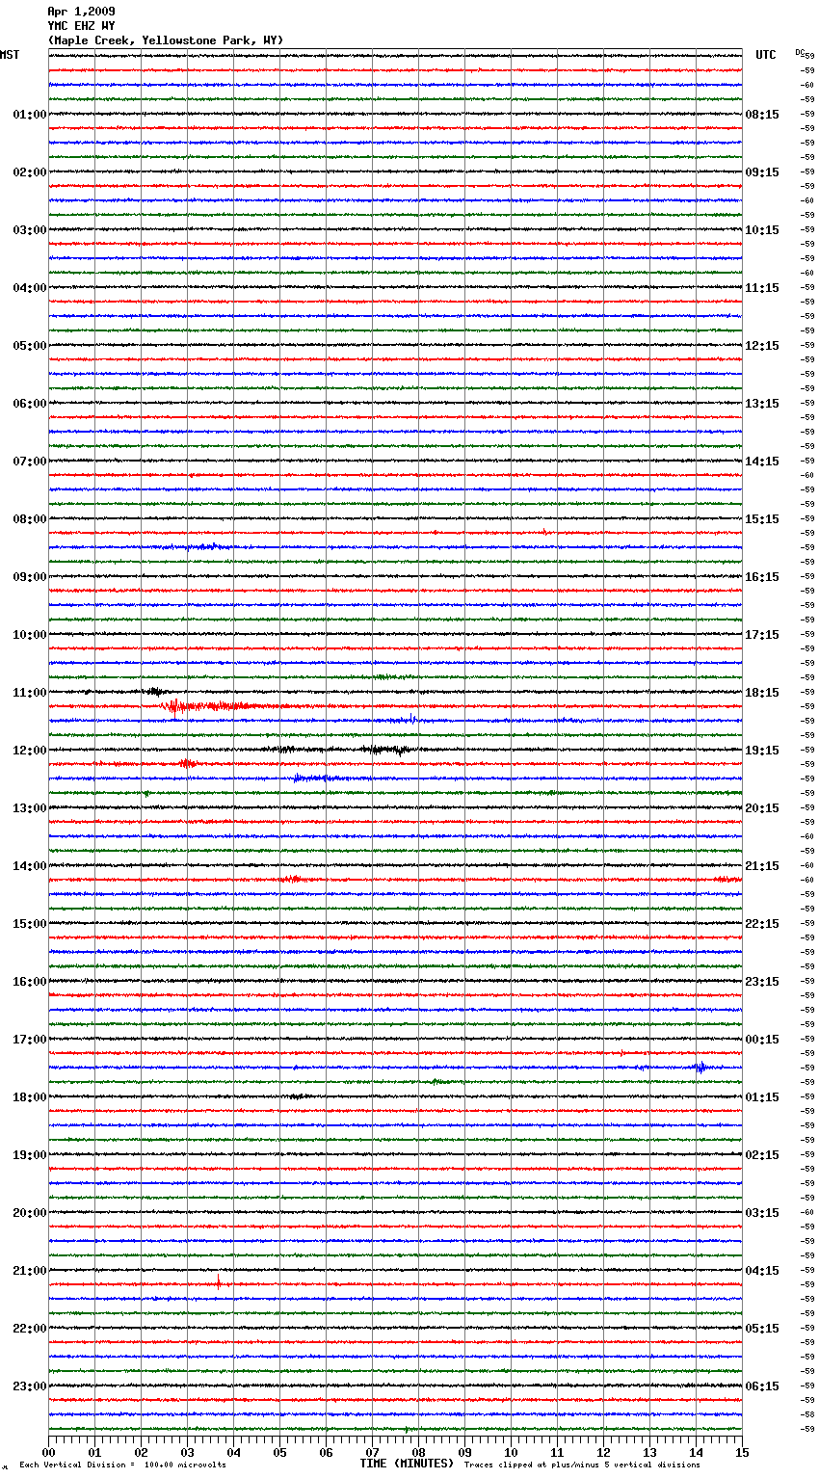Click the '17:00' MST row label

30,1040
